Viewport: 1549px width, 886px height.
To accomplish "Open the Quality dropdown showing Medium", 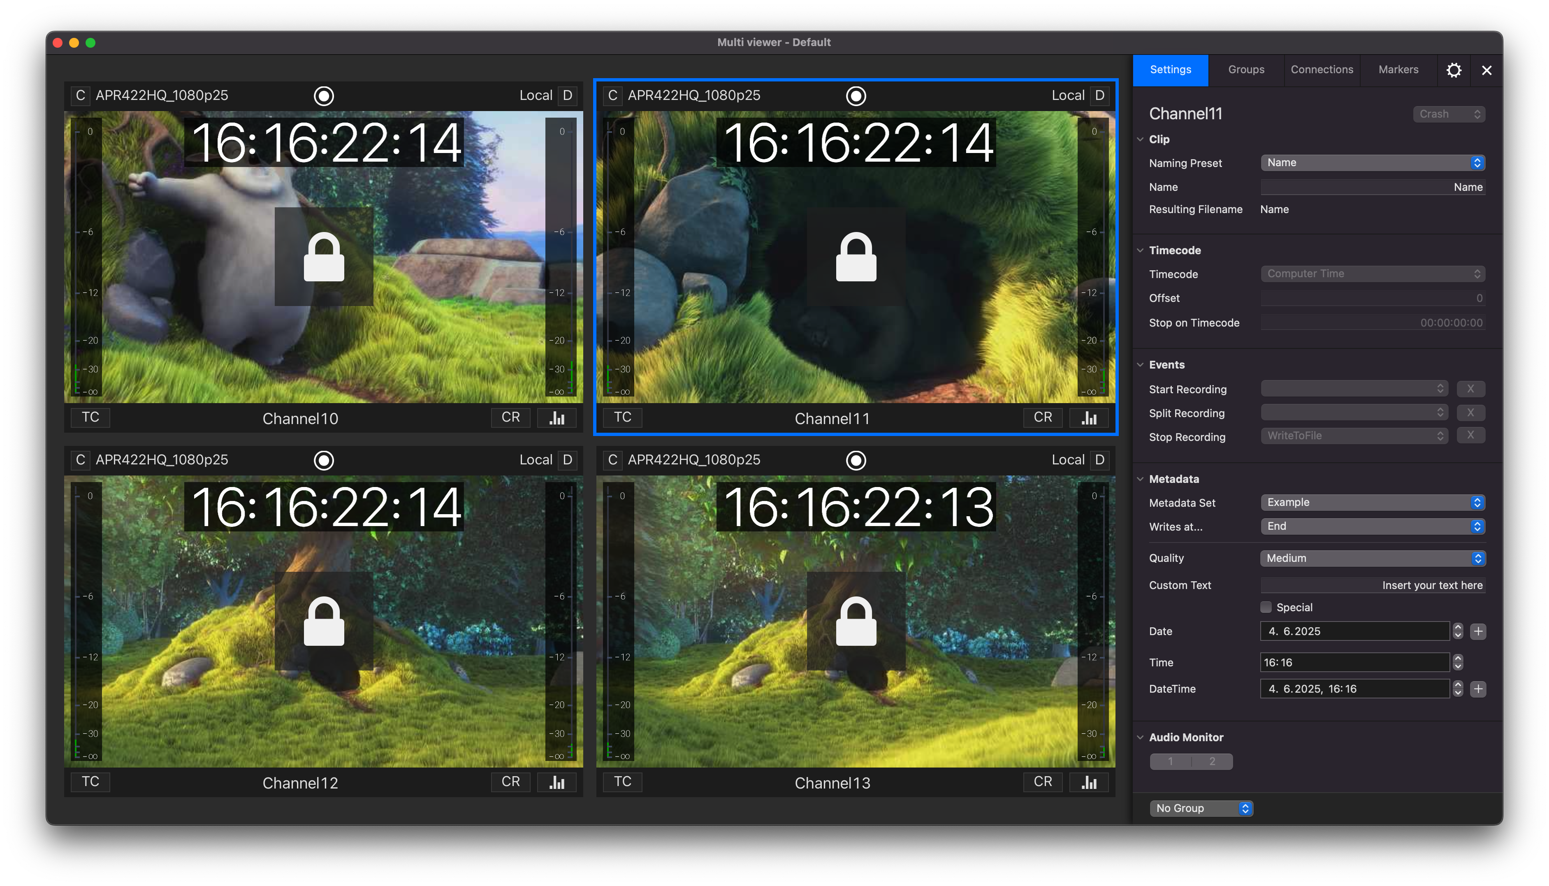I will point(1373,558).
